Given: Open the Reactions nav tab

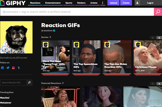Looking at the screenshot, I should click(35, 3).
